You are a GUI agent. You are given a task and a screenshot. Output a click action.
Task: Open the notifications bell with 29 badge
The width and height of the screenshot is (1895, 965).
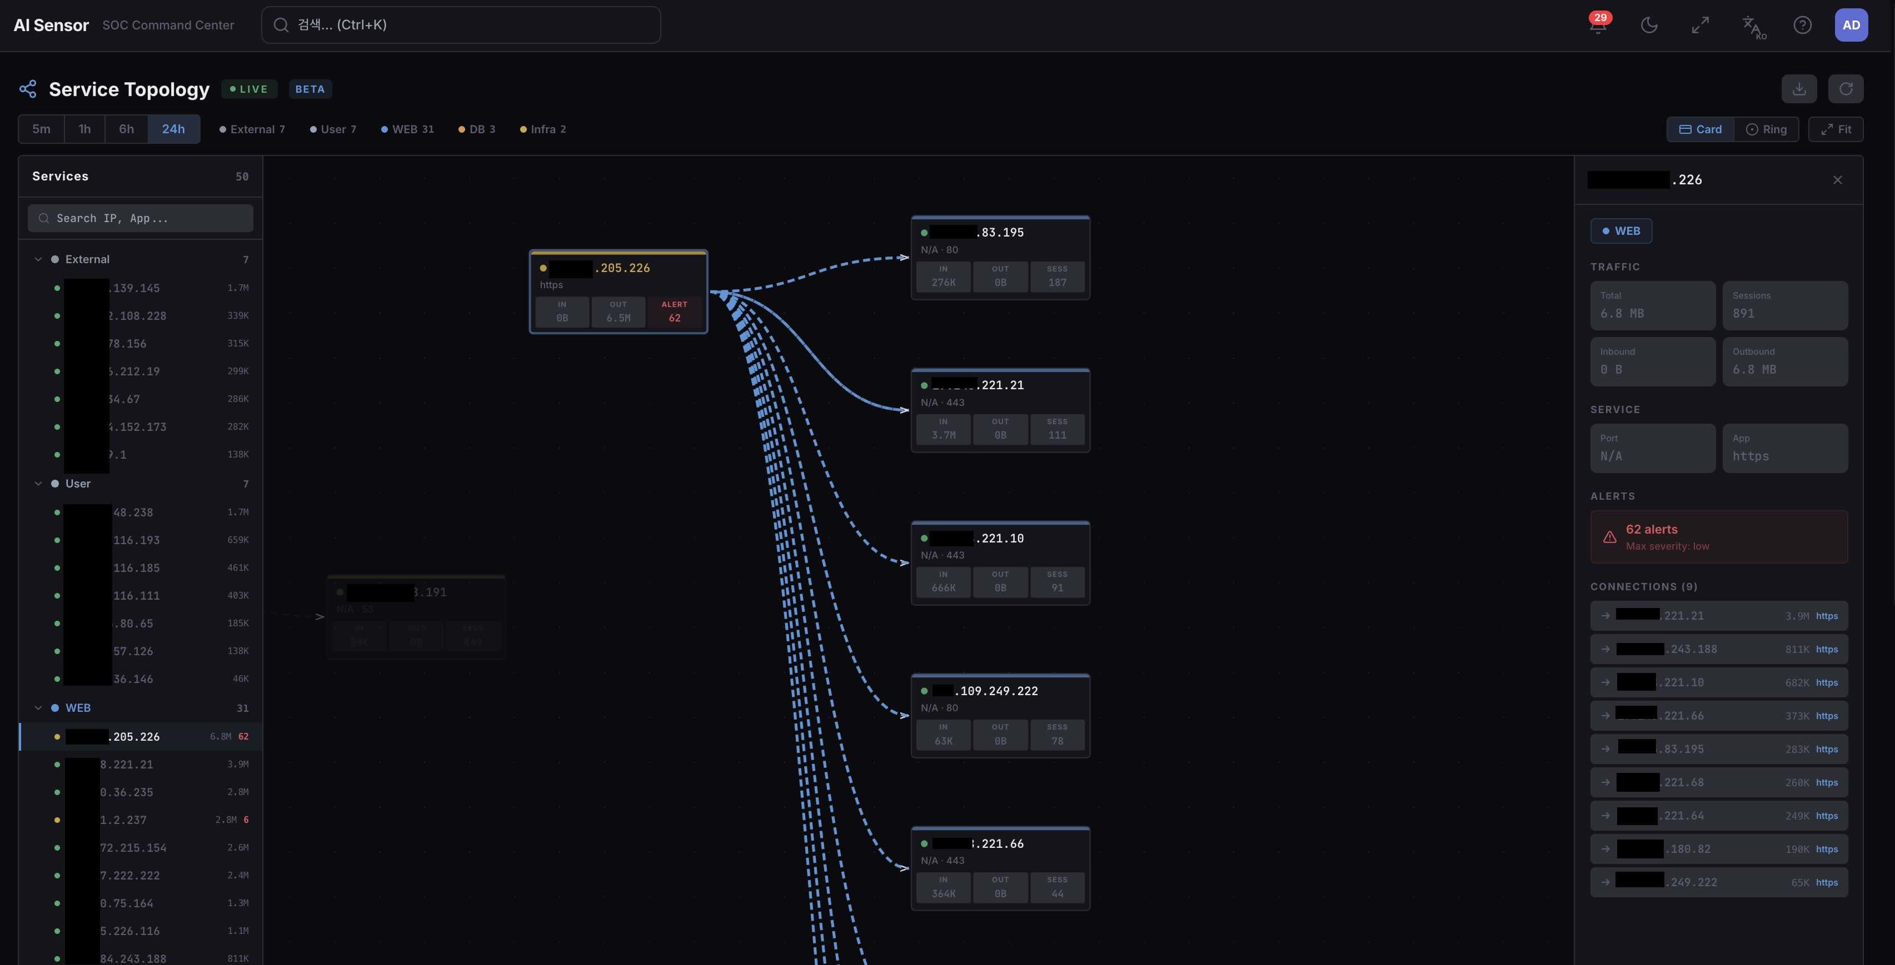[1598, 25]
